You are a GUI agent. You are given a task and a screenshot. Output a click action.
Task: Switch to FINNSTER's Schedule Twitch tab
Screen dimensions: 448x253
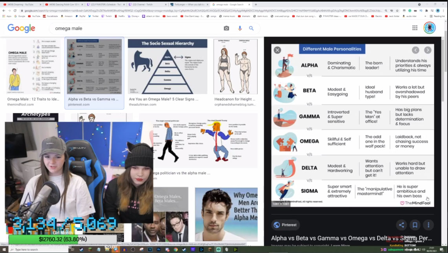pyautogui.click(x=106, y=5)
